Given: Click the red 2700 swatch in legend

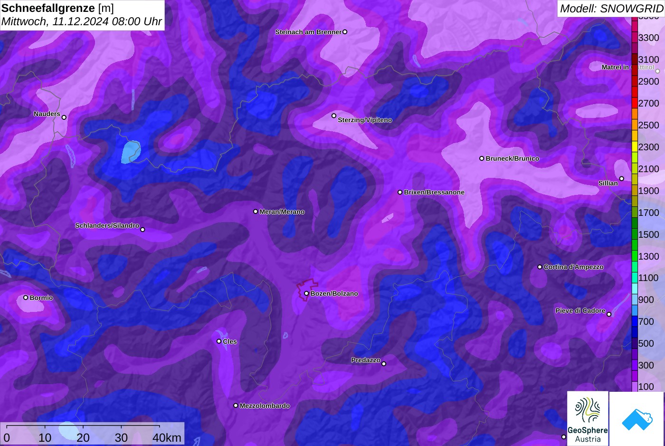Looking at the screenshot, I should [635, 103].
